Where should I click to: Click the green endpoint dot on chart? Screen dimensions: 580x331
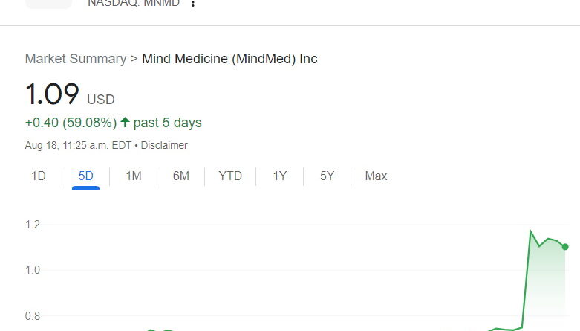point(565,247)
